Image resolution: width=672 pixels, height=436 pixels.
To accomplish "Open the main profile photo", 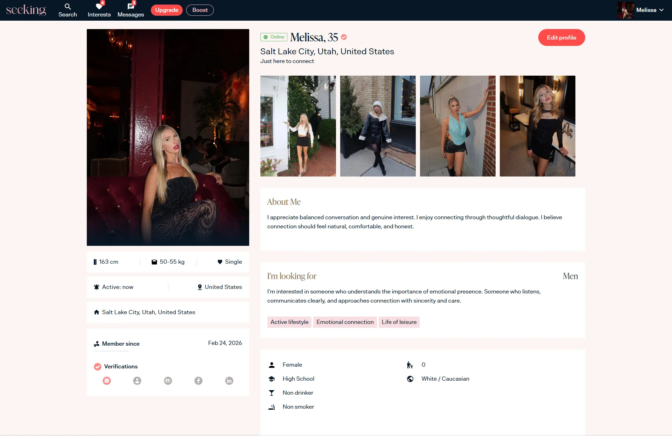I will coord(168,137).
